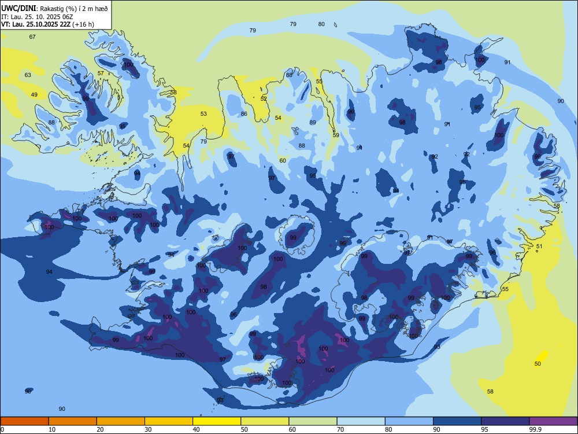Click the legend tick label '20'
578x434 pixels.
(x=100, y=429)
